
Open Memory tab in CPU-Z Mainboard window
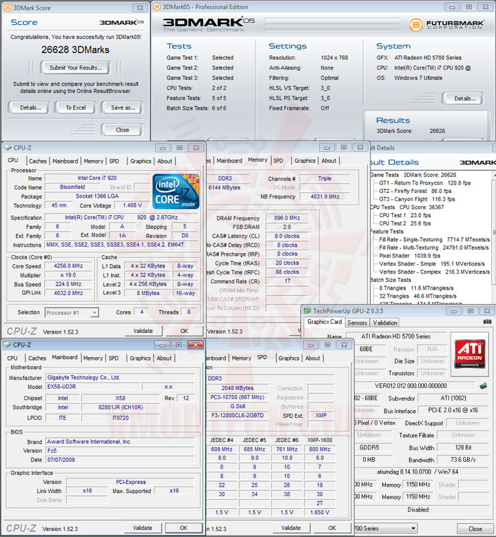(x=93, y=358)
